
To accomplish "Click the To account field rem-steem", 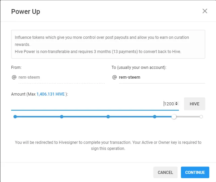I will click(162, 77).
